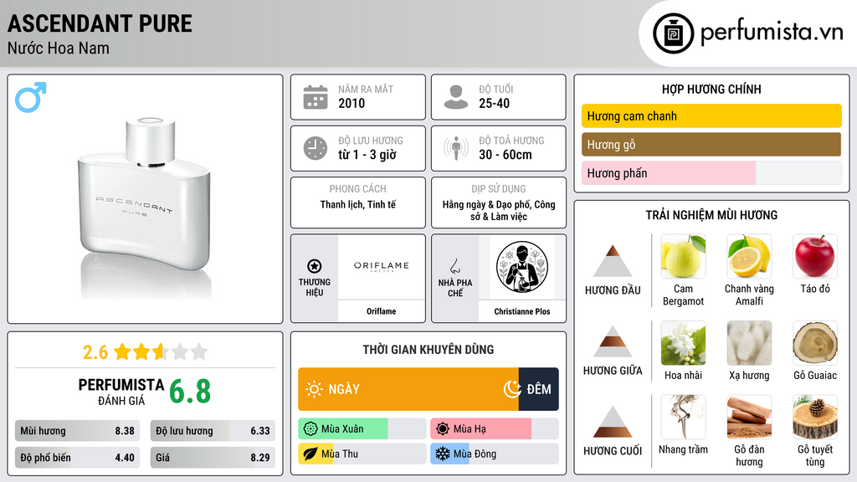Screen dimensions: 857x482
Task: Click the Hợp hương chính heading
Action: (711, 89)
